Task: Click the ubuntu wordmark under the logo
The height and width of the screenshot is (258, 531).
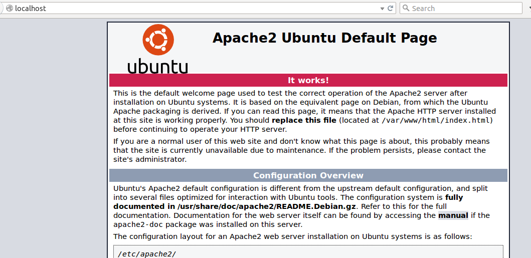Action: pyautogui.click(x=158, y=66)
